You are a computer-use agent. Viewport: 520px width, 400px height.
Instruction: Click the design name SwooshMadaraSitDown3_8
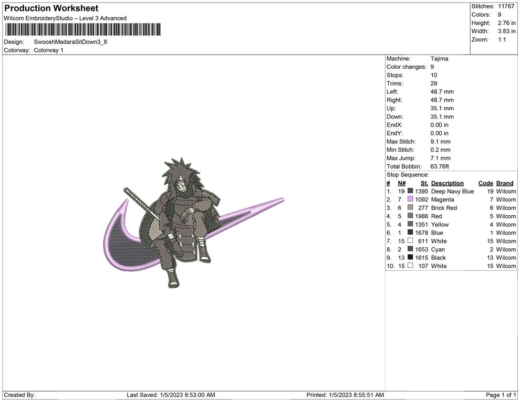coord(70,42)
